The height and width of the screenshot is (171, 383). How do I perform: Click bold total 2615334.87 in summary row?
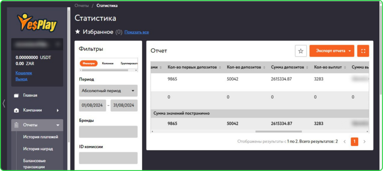(281, 124)
